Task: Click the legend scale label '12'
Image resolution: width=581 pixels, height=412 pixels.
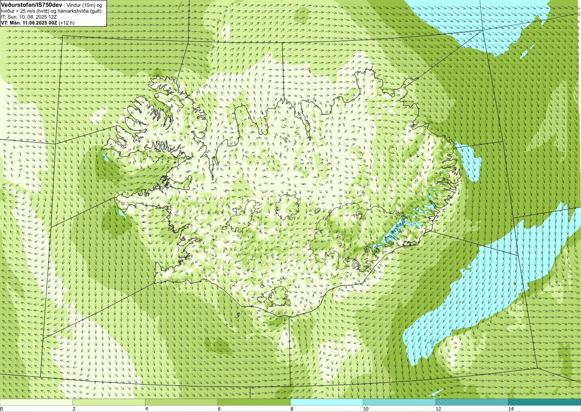Action: tap(438, 409)
